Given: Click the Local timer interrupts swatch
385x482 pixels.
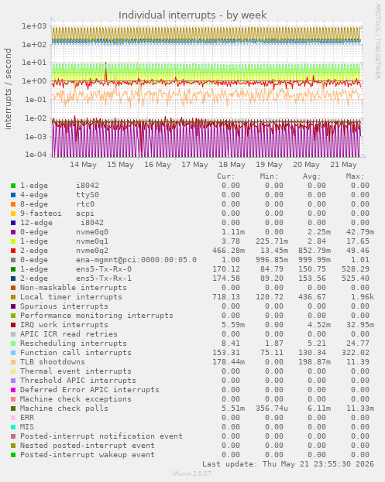Looking at the screenshot, I should (13, 297).
